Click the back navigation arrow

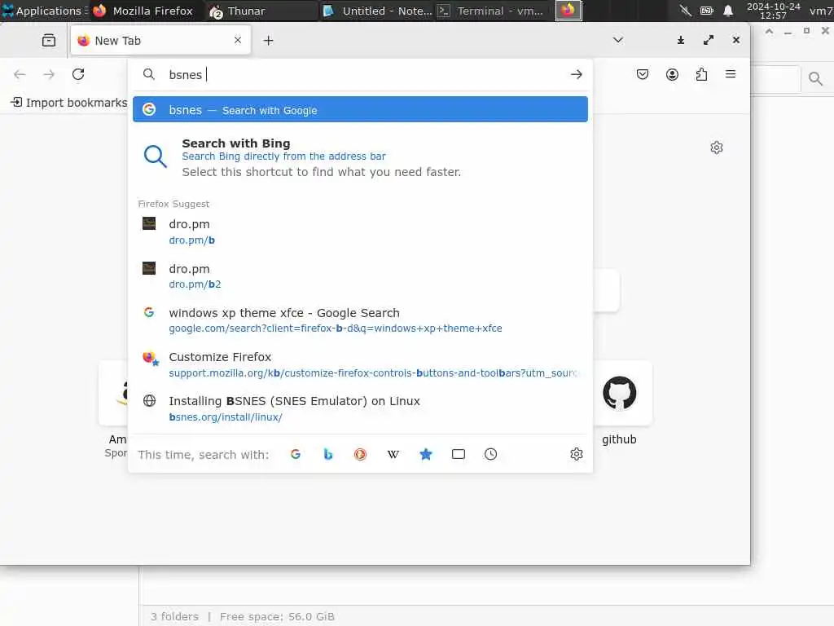tap(20, 74)
